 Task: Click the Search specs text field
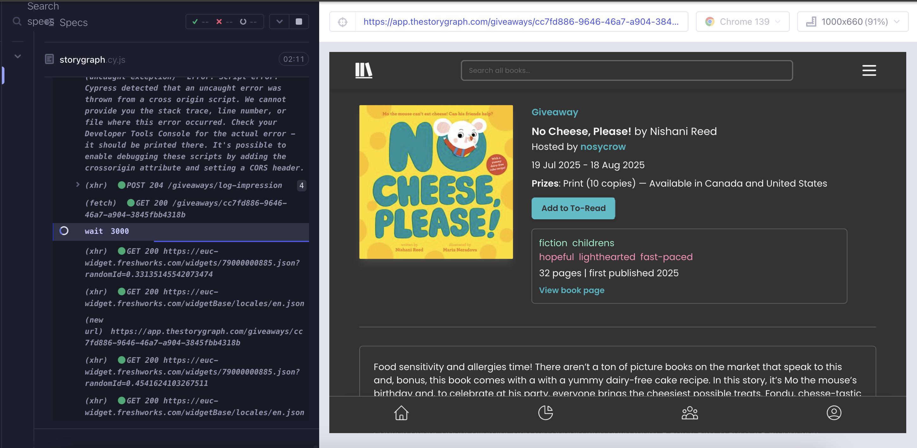(43, 14)
